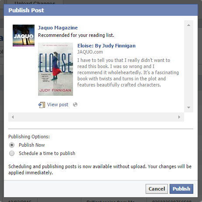Open Eloise: By Judy Finnigan article link
202x202 pixels.
(106, 46)
